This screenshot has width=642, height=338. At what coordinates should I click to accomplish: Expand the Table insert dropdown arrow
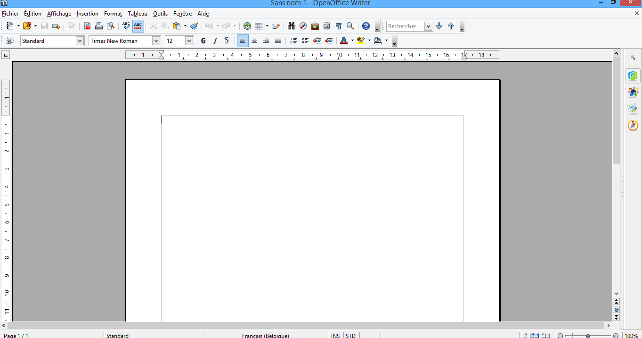(x=267, y=26)
